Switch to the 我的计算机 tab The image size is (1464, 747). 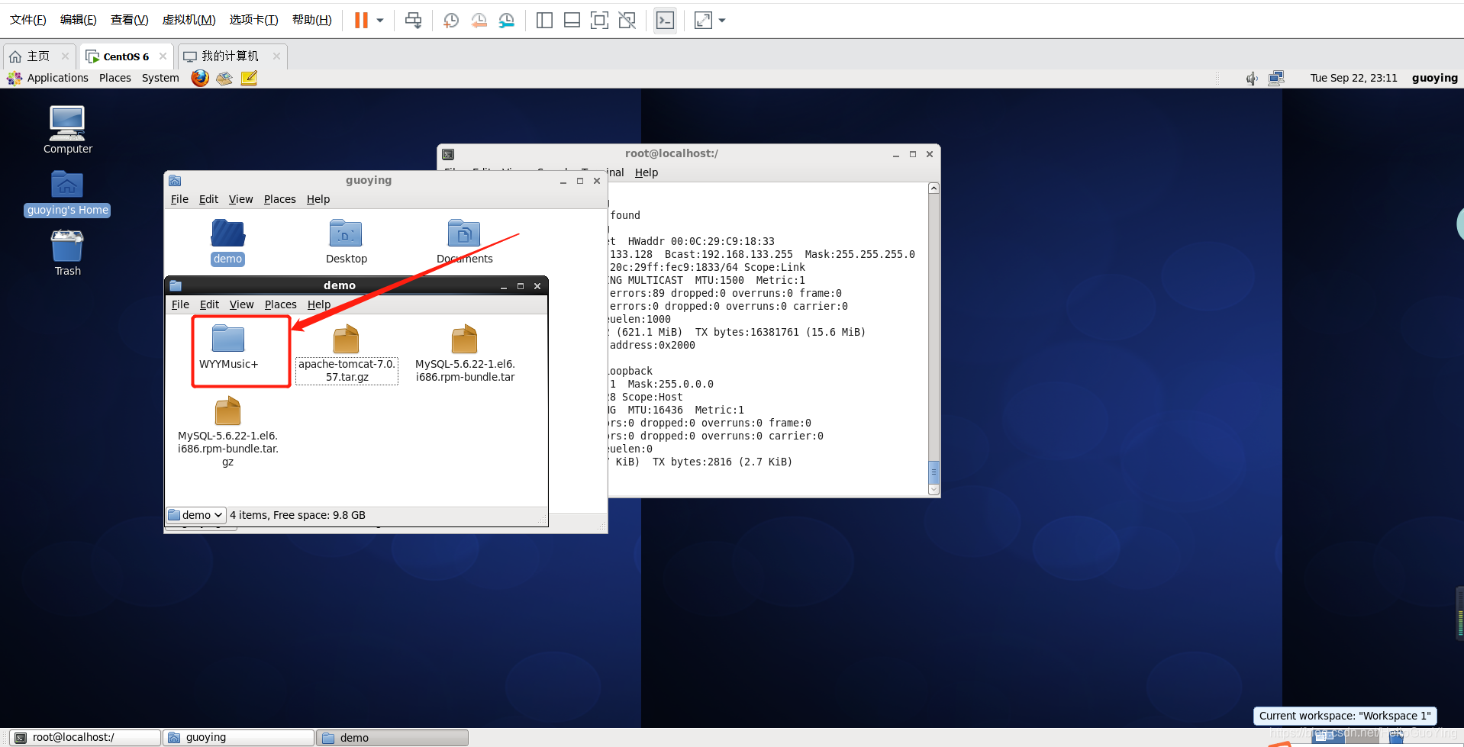pos(231,56)
